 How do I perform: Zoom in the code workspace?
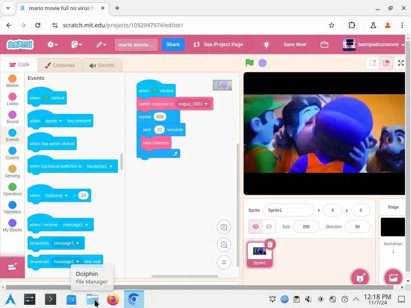224,227
